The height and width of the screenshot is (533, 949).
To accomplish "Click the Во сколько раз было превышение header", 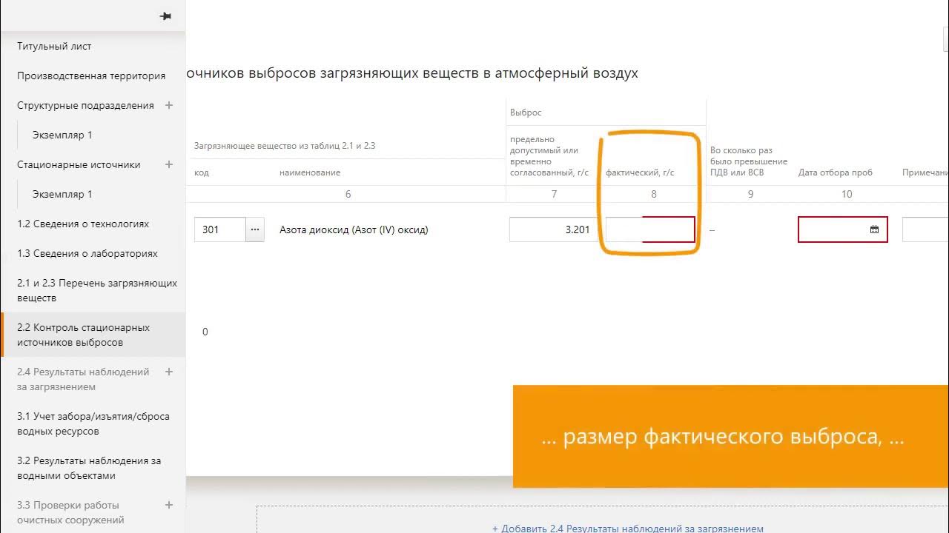I will 749,161.
